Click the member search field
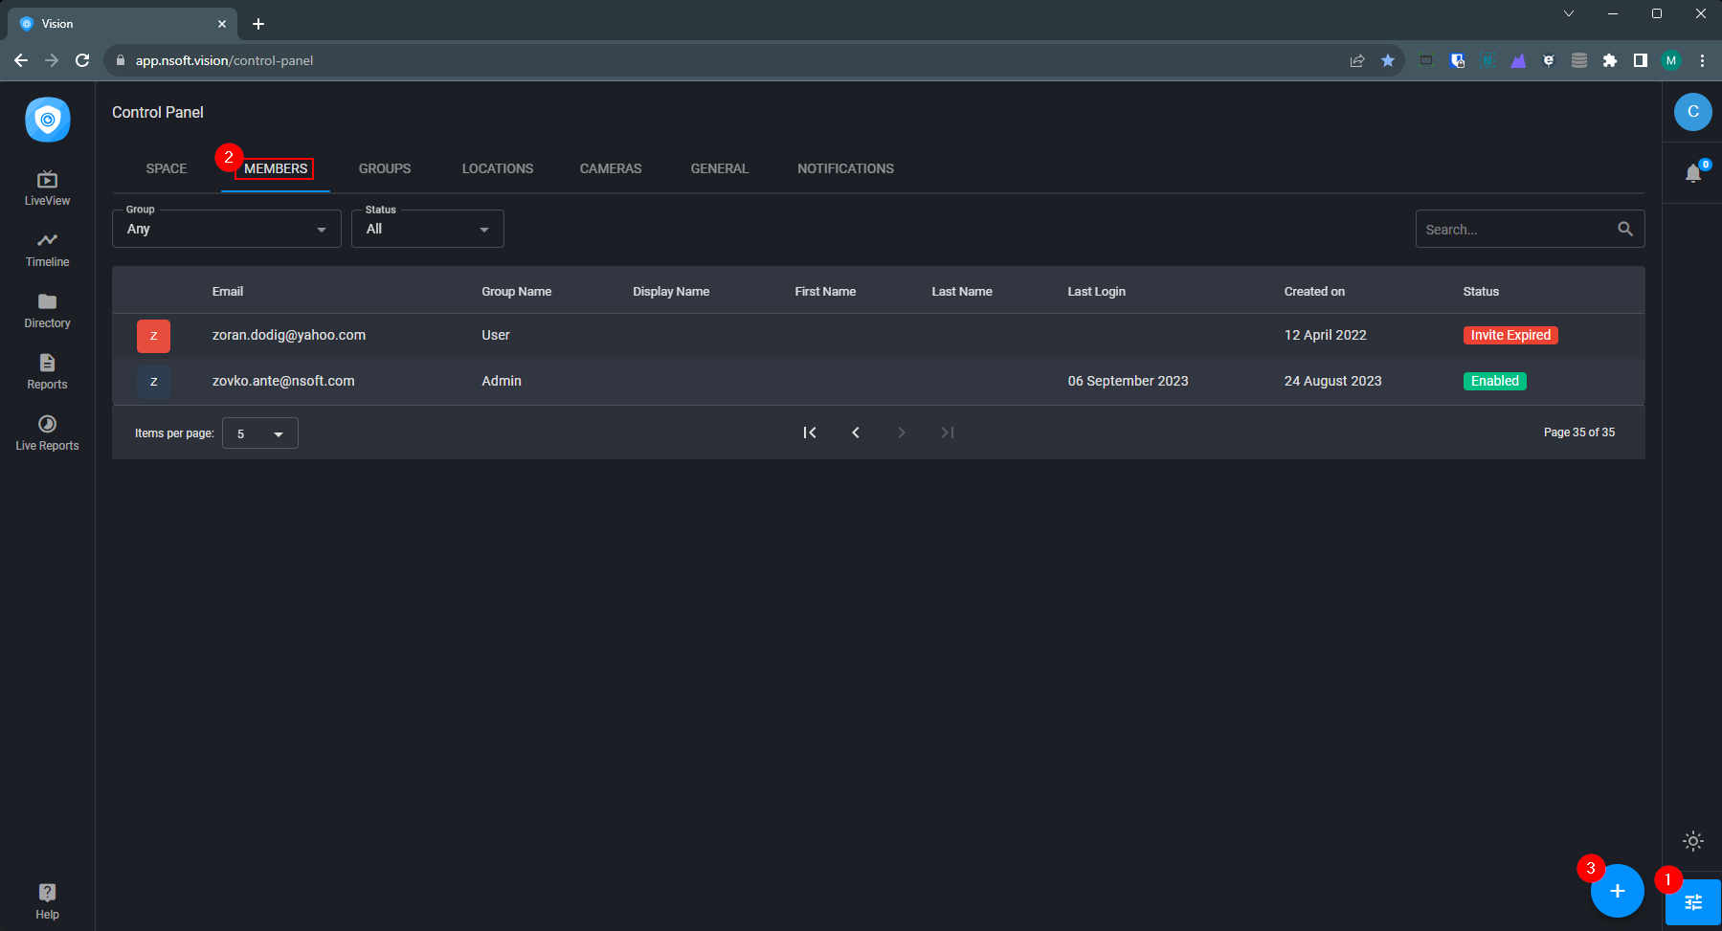Viewport: 1722px width, 931px height. [x=1516, y=230]
